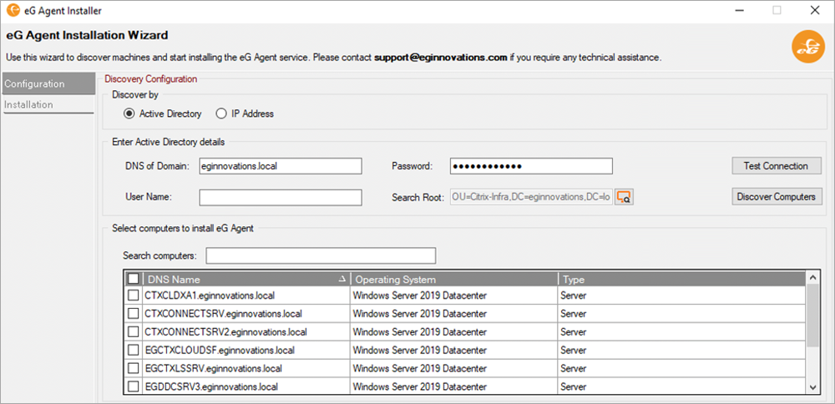The width and height of the screenshot is (835, 404).
Task: Sort by the Operating System column header
Action: click(x=453, y=280)
